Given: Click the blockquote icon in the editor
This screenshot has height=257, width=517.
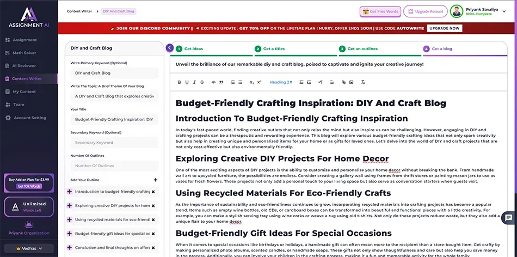Looking at the screenshot, I should (221, 82).
